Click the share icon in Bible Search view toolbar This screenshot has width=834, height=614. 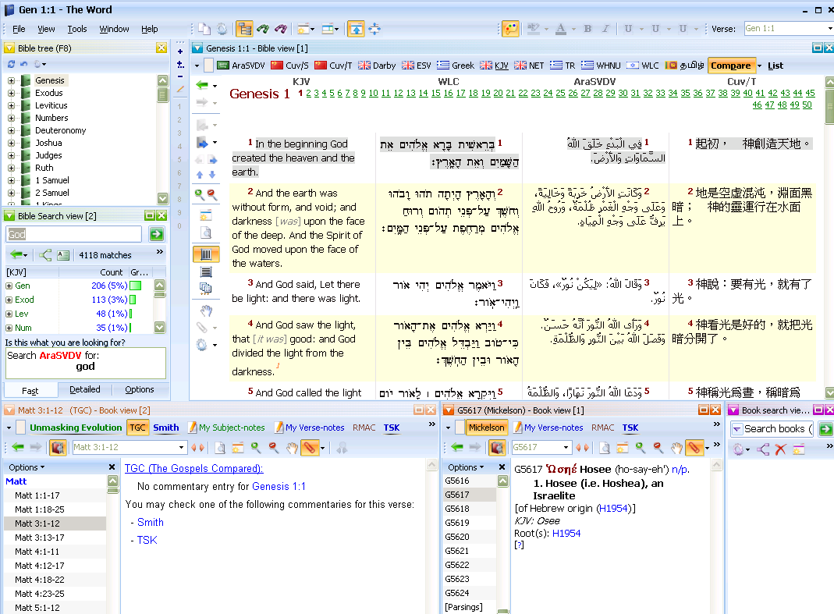(x=46, y=255)
